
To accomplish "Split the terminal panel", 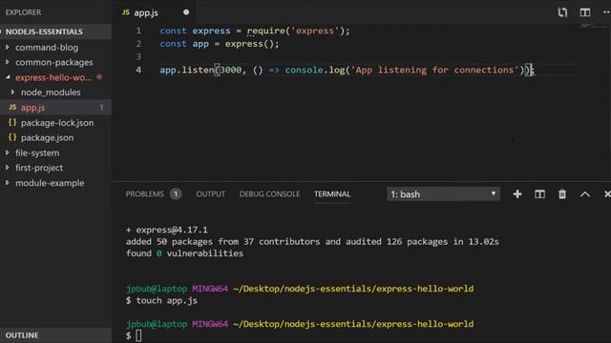I will (539, 194).
